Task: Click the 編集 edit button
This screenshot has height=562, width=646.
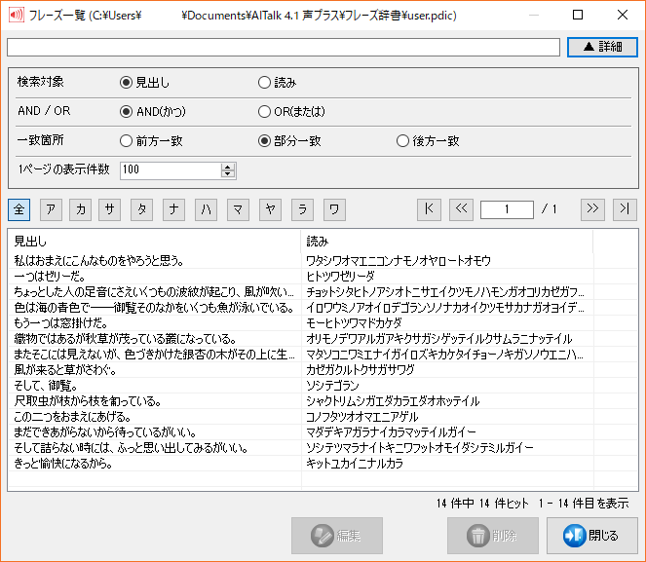Action: coord(337,536)
